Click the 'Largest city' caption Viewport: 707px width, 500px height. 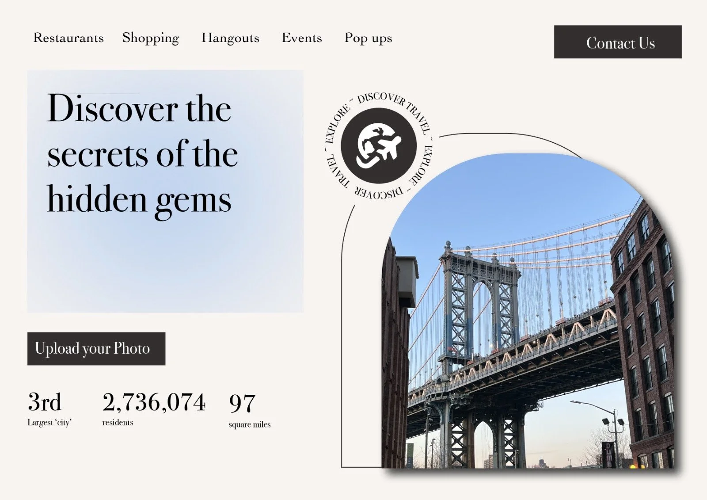pos(49,423)
